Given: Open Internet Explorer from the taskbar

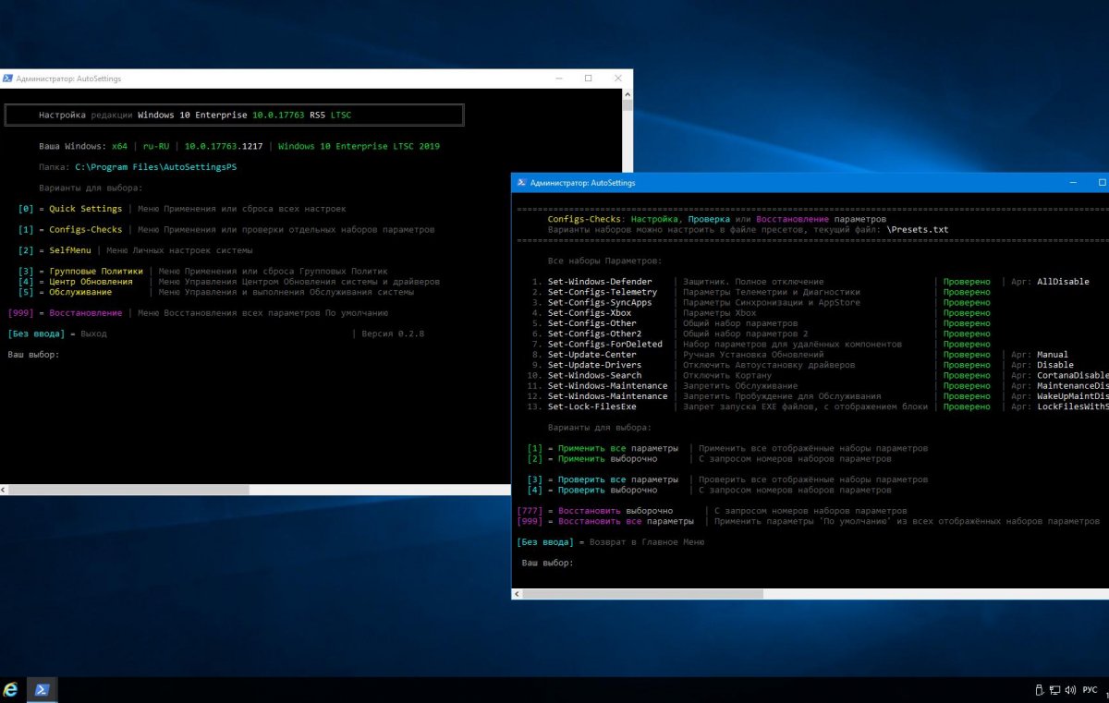Looking at the screenshot, I should pos(11,690).
